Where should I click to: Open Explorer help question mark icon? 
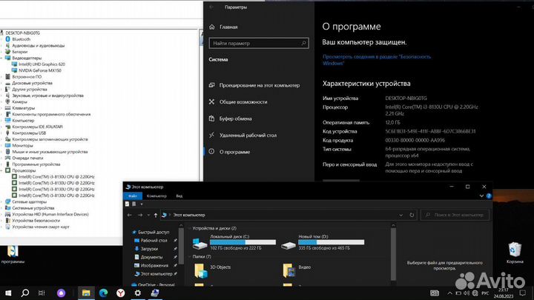489,196
